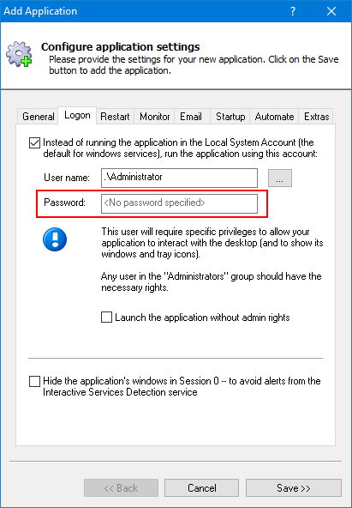Select the Monitor tab
The width and height of the screenshot is (352, 508).
pos(154,117)
